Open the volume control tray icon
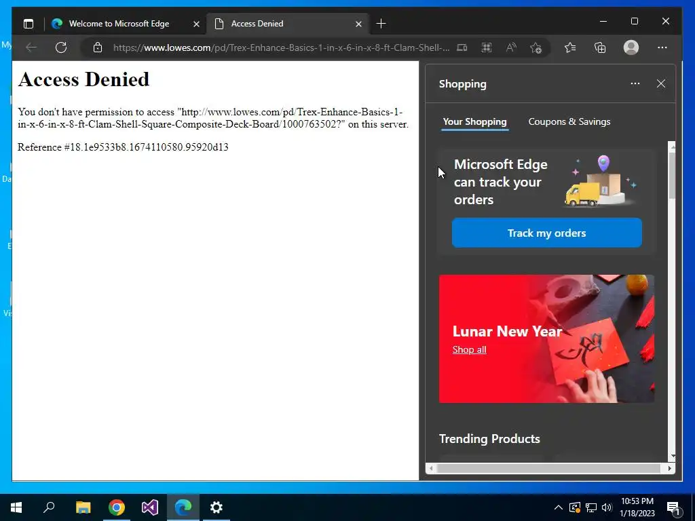695x521 pixels. 607,507
